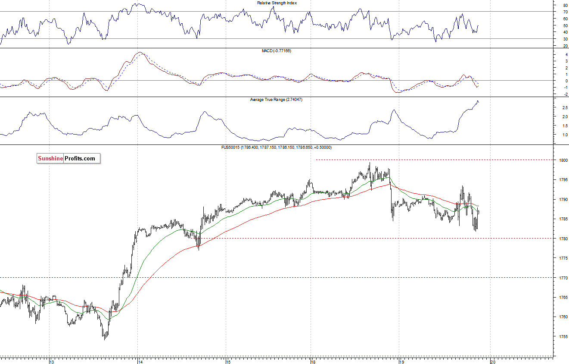Image resolution: width=569 pixels, height=364 pixels.
Task: Select the 1785 price axis label
Action: (563, 219)
